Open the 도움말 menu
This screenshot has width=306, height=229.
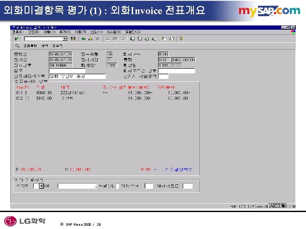[x=133, y=32]
